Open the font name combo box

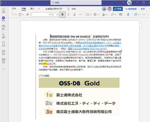41,14
